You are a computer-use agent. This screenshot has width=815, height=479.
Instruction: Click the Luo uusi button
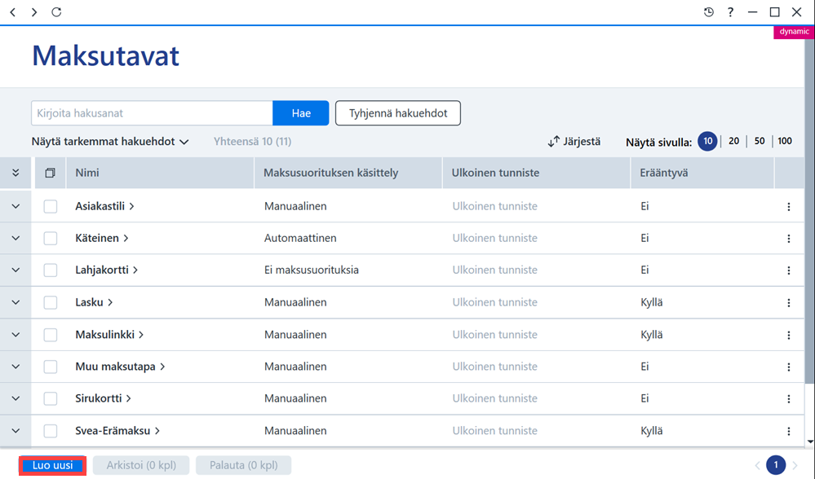coord(52,465)
